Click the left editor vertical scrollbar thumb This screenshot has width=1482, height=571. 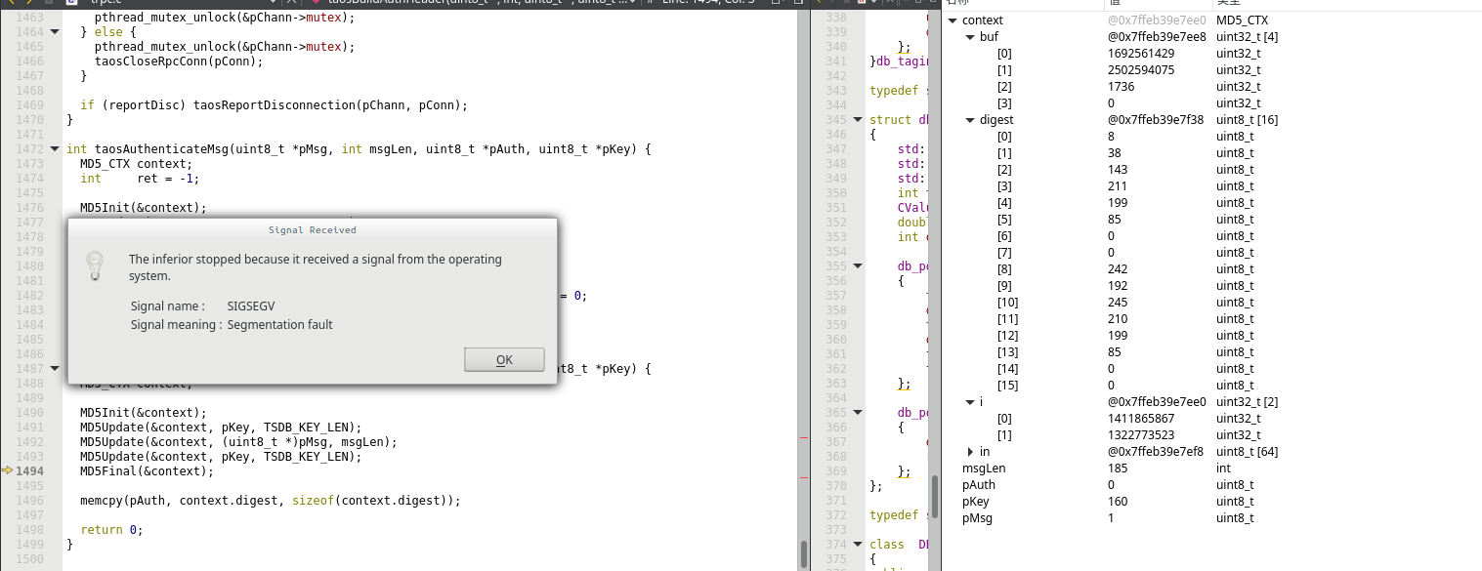[804, 554]
